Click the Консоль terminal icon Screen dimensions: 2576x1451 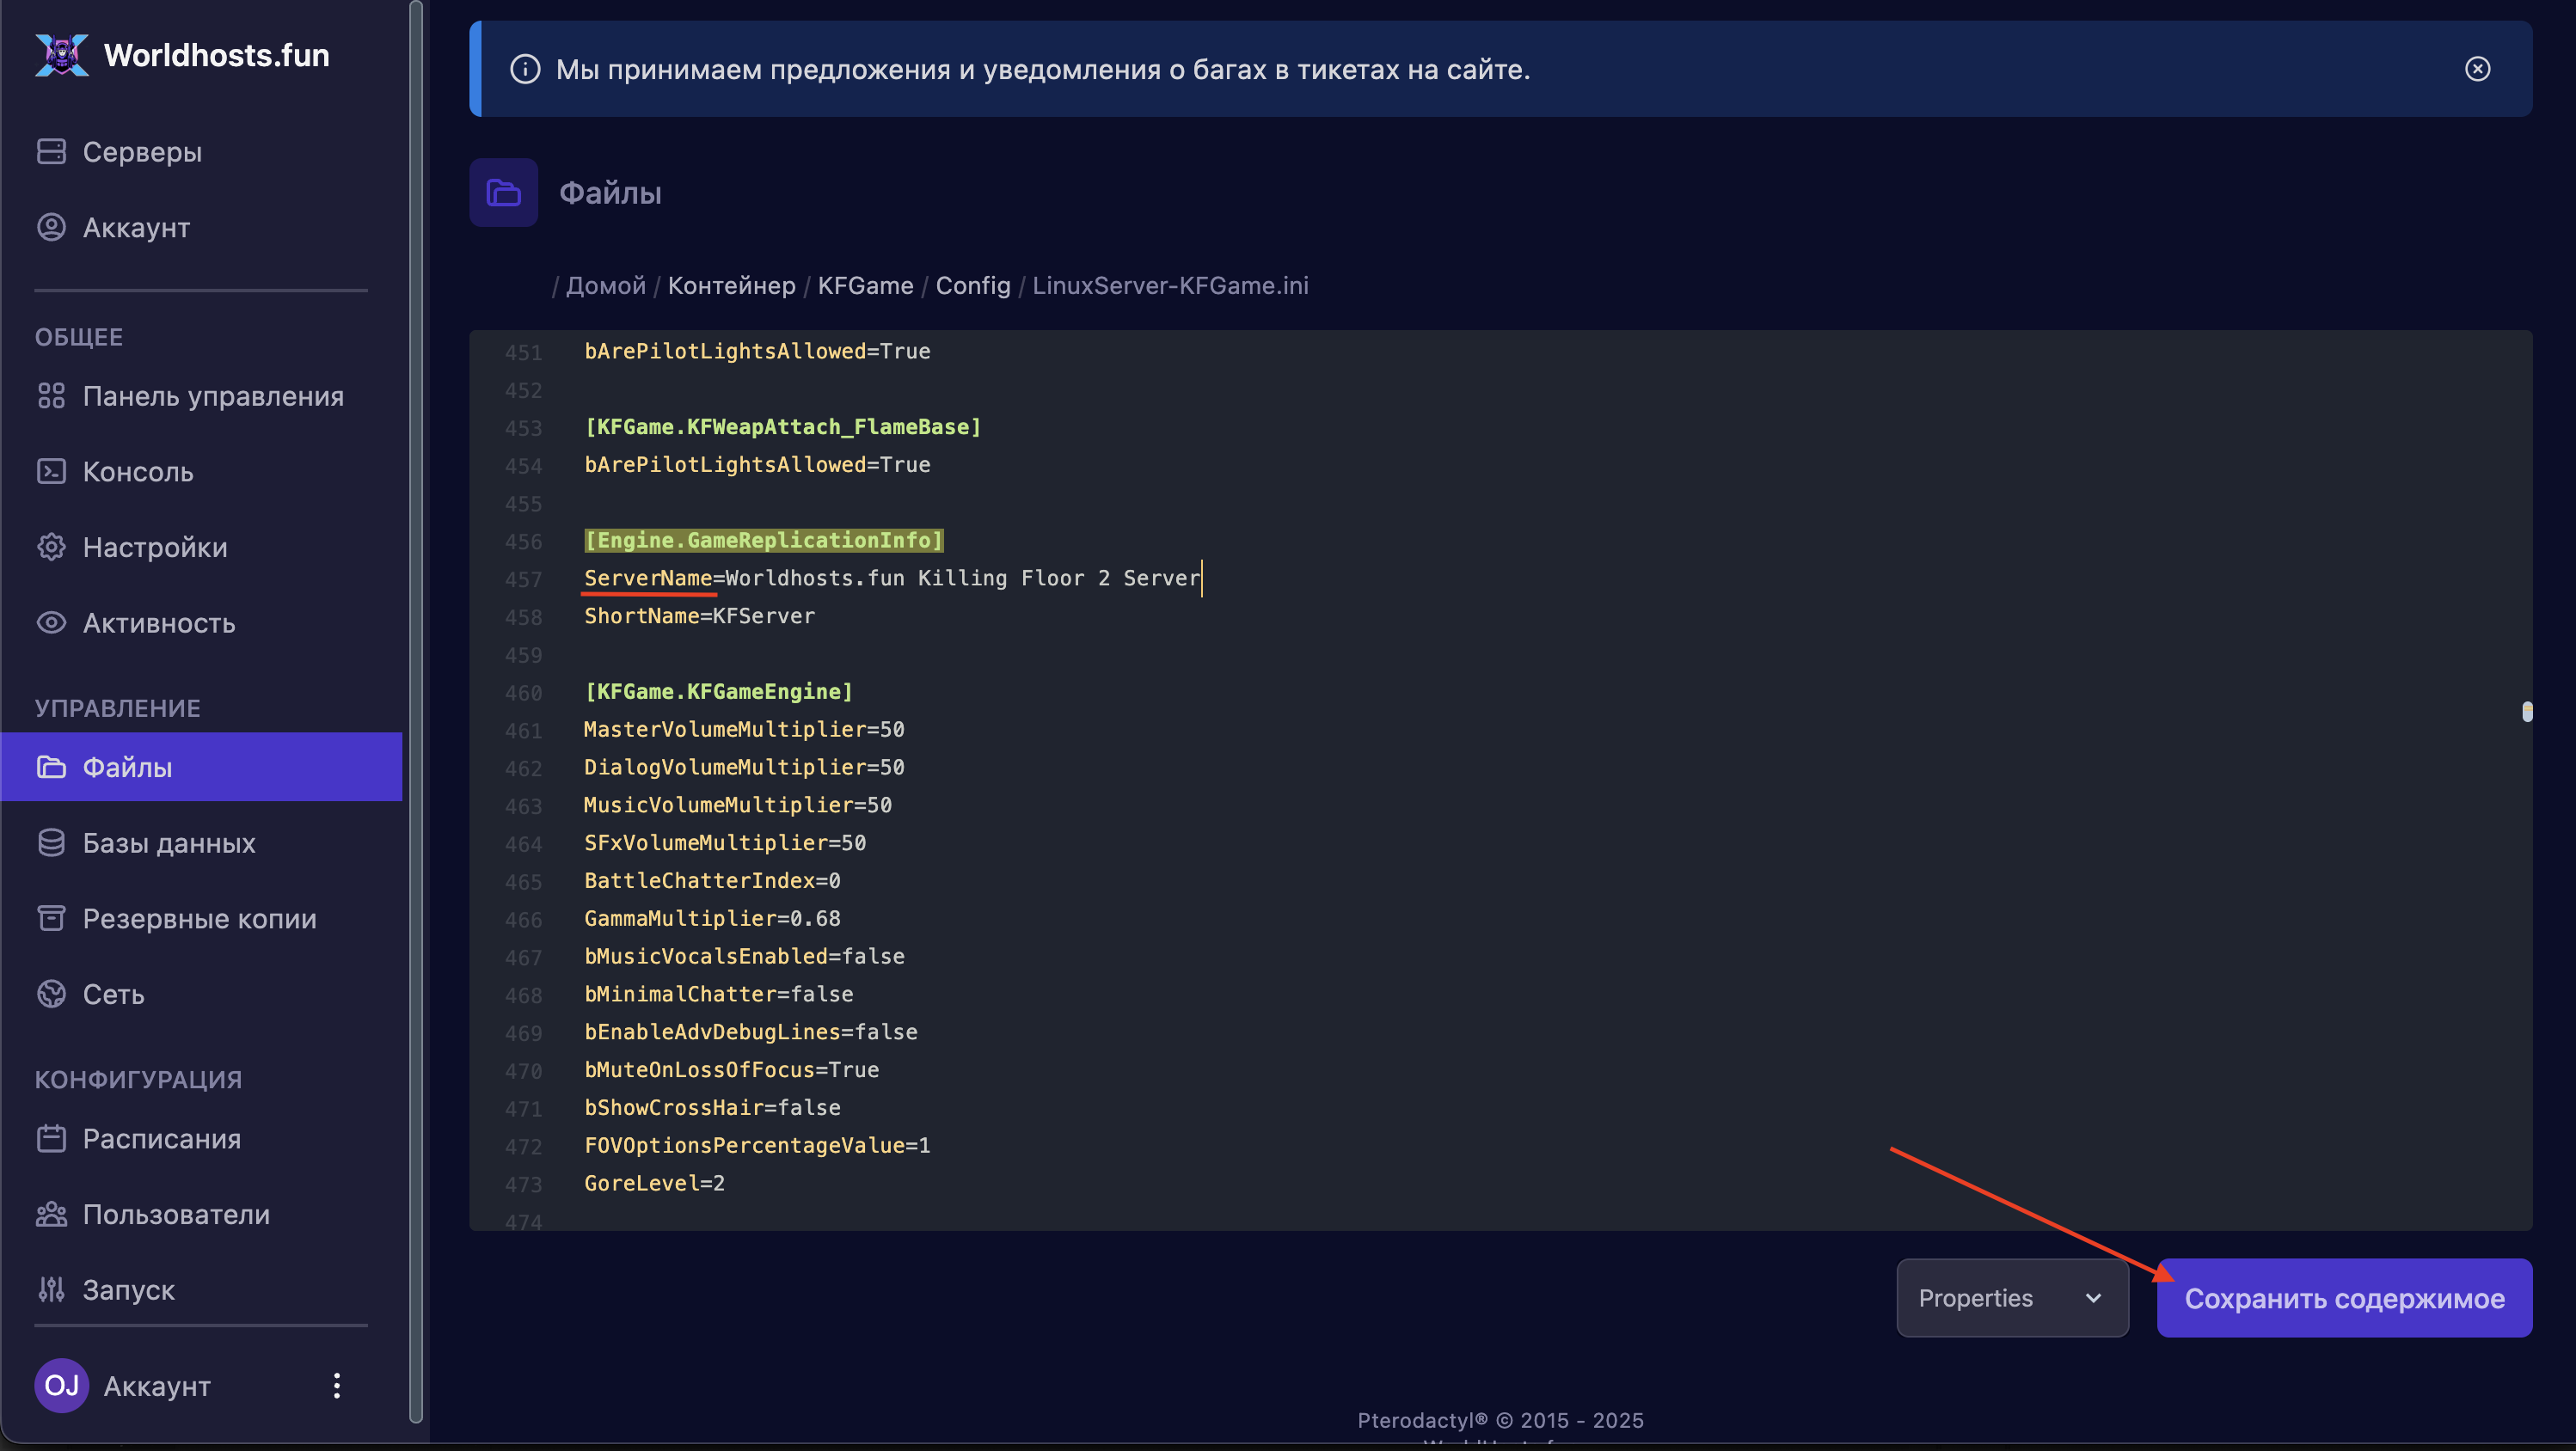pos(51,472)
